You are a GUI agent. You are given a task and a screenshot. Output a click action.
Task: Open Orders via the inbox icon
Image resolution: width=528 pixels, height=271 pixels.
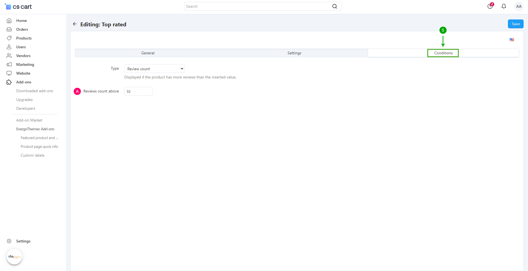pyautogui.click(x=9, y=29)
